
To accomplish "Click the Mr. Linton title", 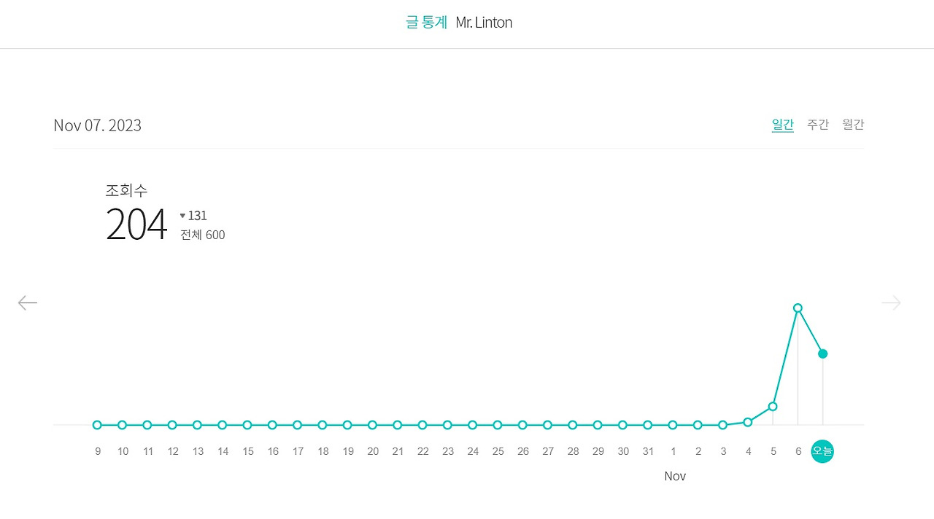I will pyautogui.click(x=484, y=23).
